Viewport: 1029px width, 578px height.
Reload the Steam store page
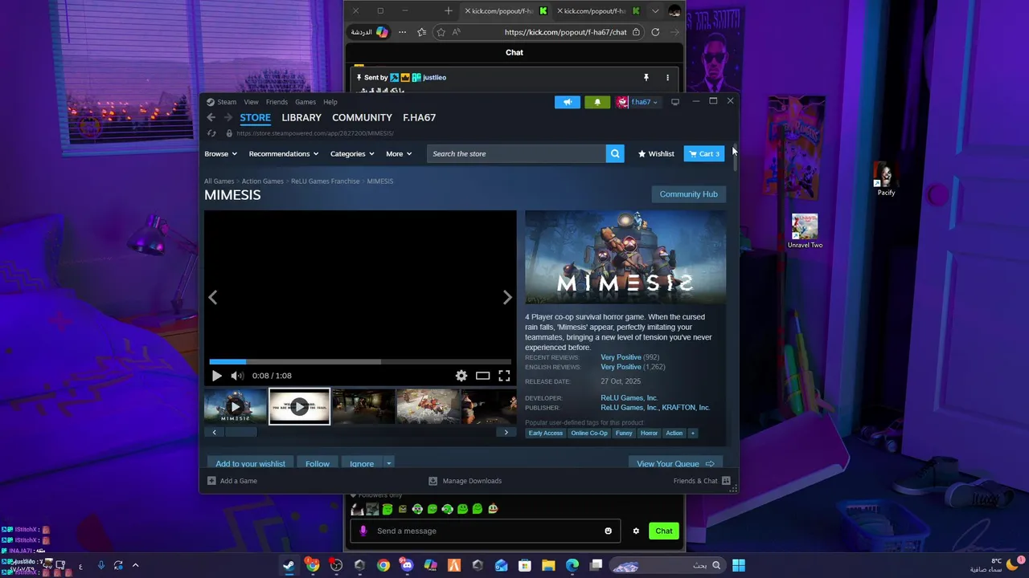211,133
